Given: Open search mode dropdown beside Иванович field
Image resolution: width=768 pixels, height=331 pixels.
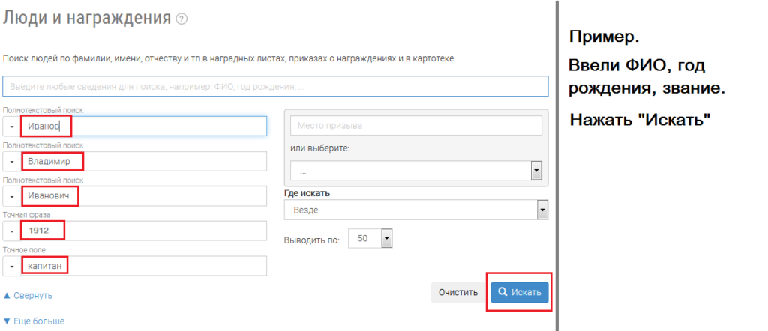Looking at the screenshot, I should tap(12, 196).
